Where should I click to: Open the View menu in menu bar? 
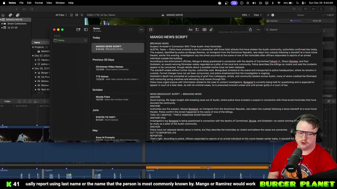tap(49, 3)
